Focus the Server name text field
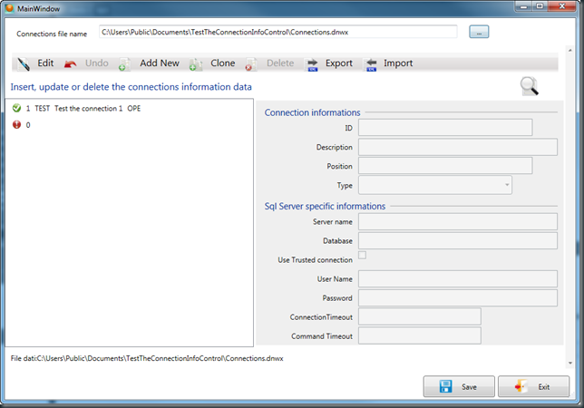The height and width of the screenshot is (408, 584). 457,221
